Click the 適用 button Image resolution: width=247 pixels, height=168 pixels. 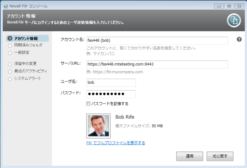click(x=190, y=156)
